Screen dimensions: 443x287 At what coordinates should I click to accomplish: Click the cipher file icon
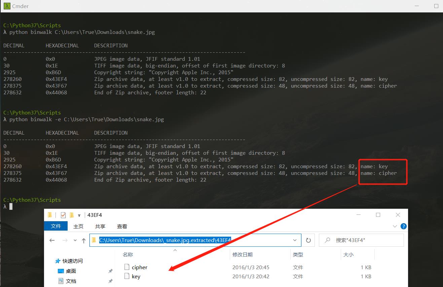click(x=127, y=267)
